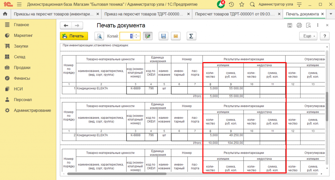Click horizontal scrollbar thumb of document
This screenshot has width=335, height=180.
pos(117,174)
